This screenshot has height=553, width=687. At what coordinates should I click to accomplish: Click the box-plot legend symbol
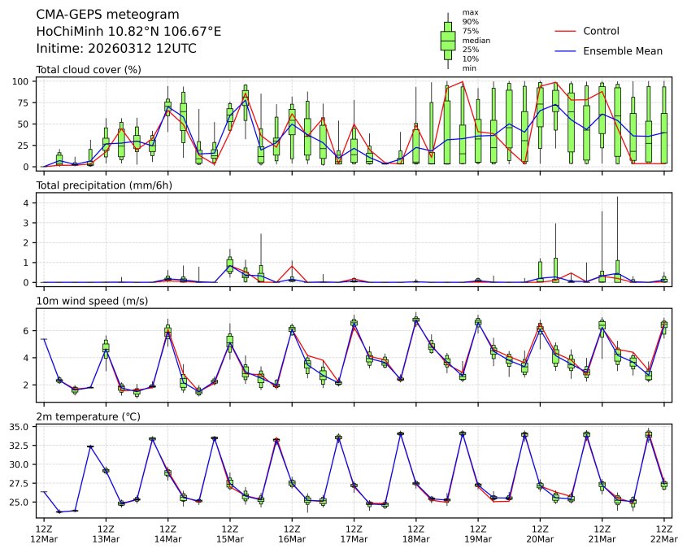pos(447,40)
